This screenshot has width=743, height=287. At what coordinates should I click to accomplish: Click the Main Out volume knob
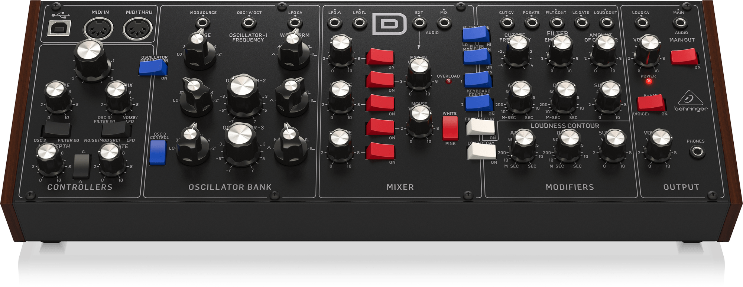(649, 50)
